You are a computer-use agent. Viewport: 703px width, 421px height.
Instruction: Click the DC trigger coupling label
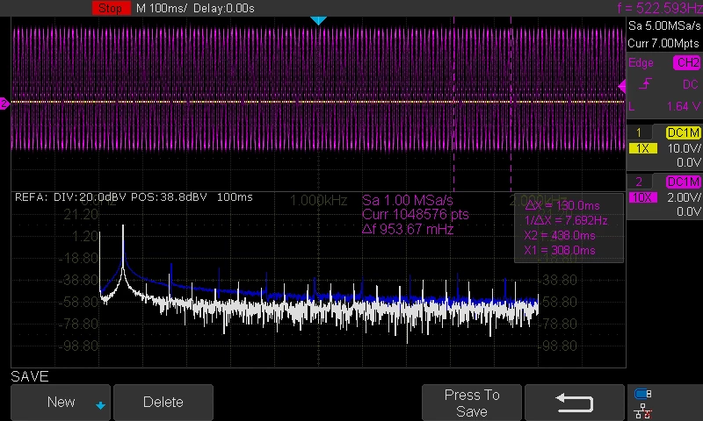pyautogui.click(x=690, y=84)
